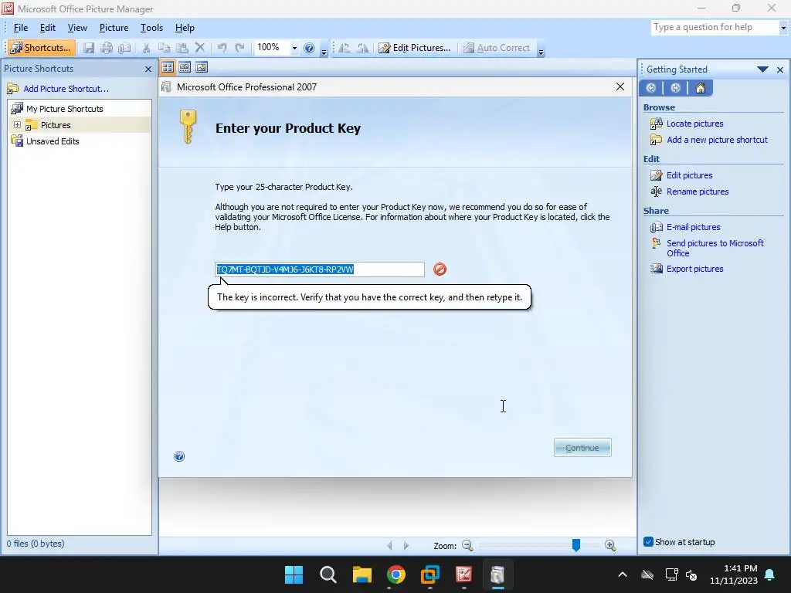The height and width of the screenshot is (593, 791).
Task: Click the Undo arrow icon
Action: pos(222,48)
